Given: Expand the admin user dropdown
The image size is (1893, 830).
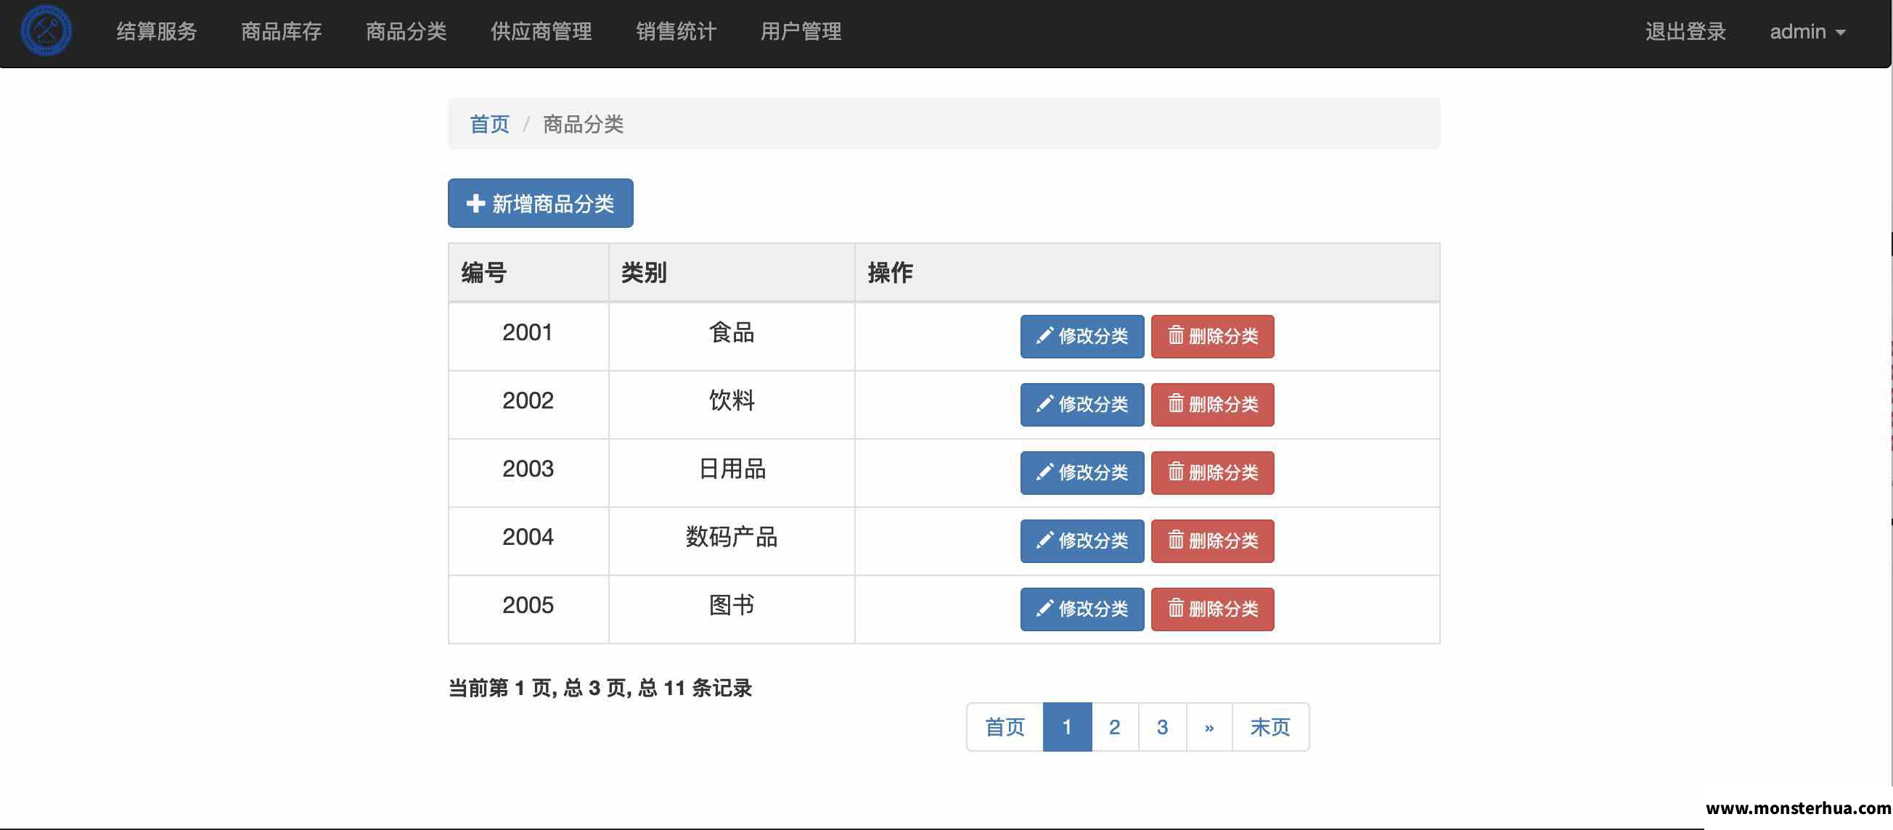Looking at the screenshot, I should pos(1808,32).
